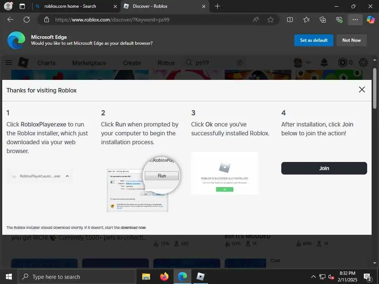View site information lock icon
This screenshot has width=379, height=284.
click(47, 20)
